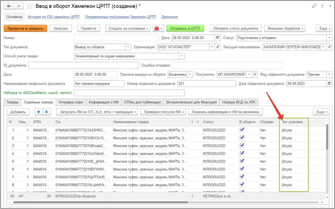Open the calendar for the top Дата field
335x209 pixels.
tap(218, 38)
